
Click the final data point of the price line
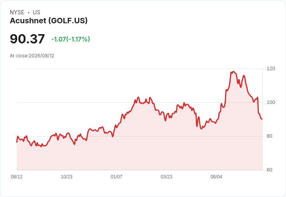coord(262,119)
